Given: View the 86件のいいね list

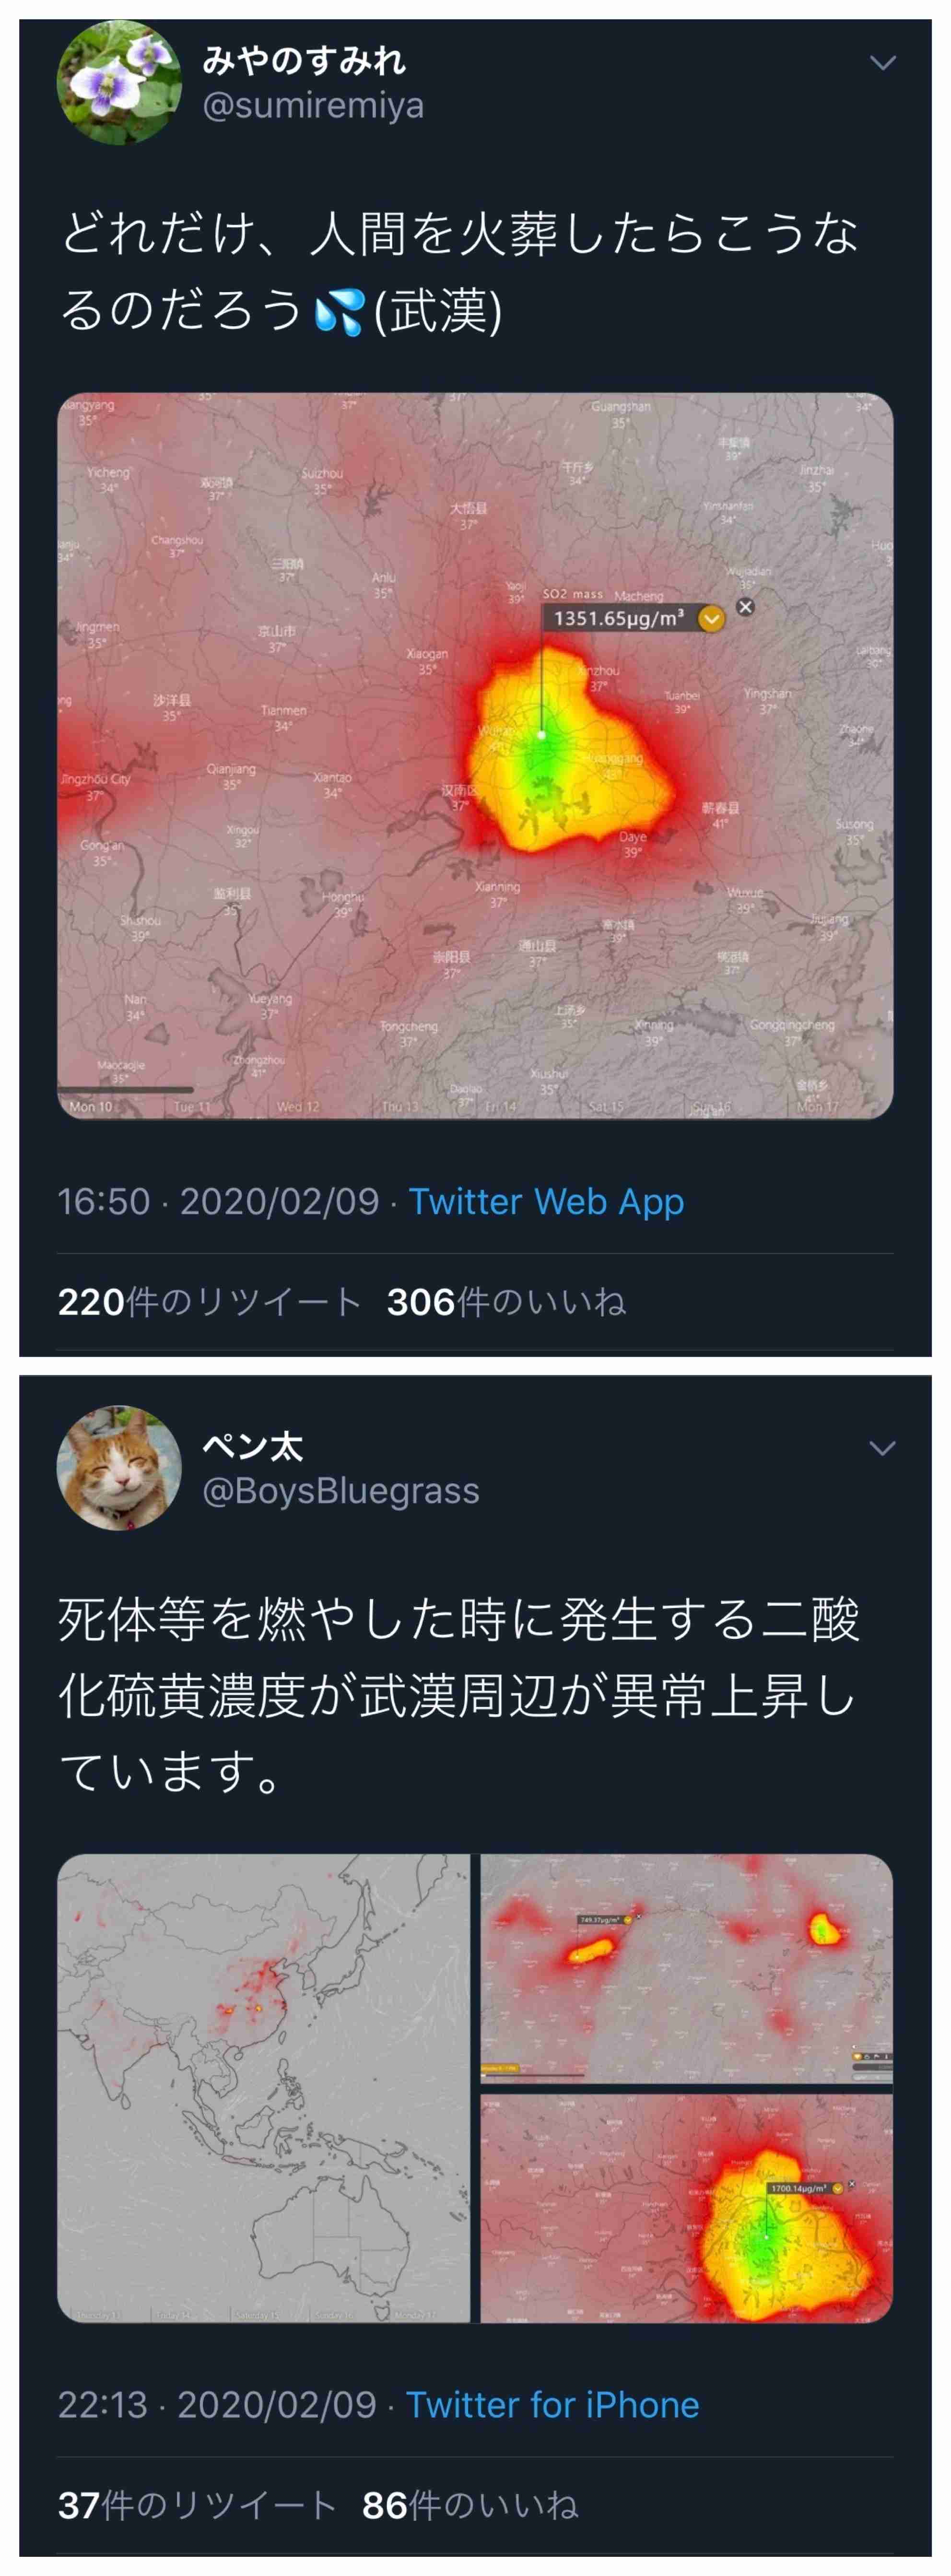Looking at the screenshot, I should pos(470,2505).
